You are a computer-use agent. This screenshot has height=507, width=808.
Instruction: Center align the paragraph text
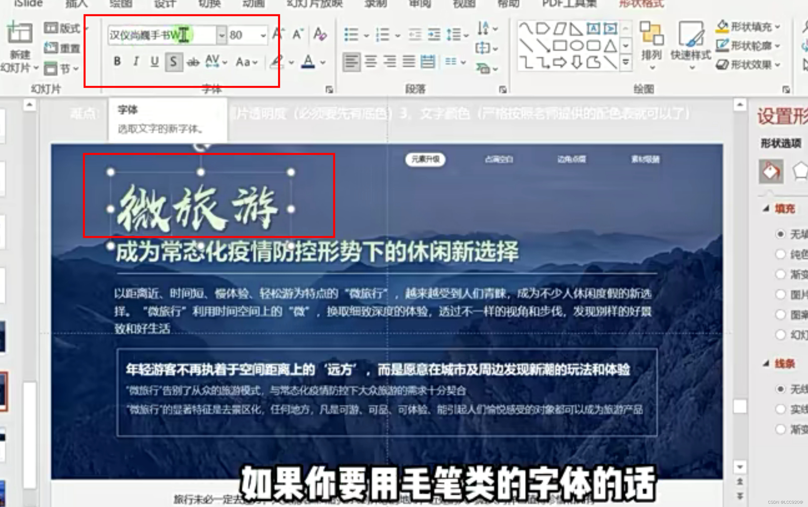(371, 62)
